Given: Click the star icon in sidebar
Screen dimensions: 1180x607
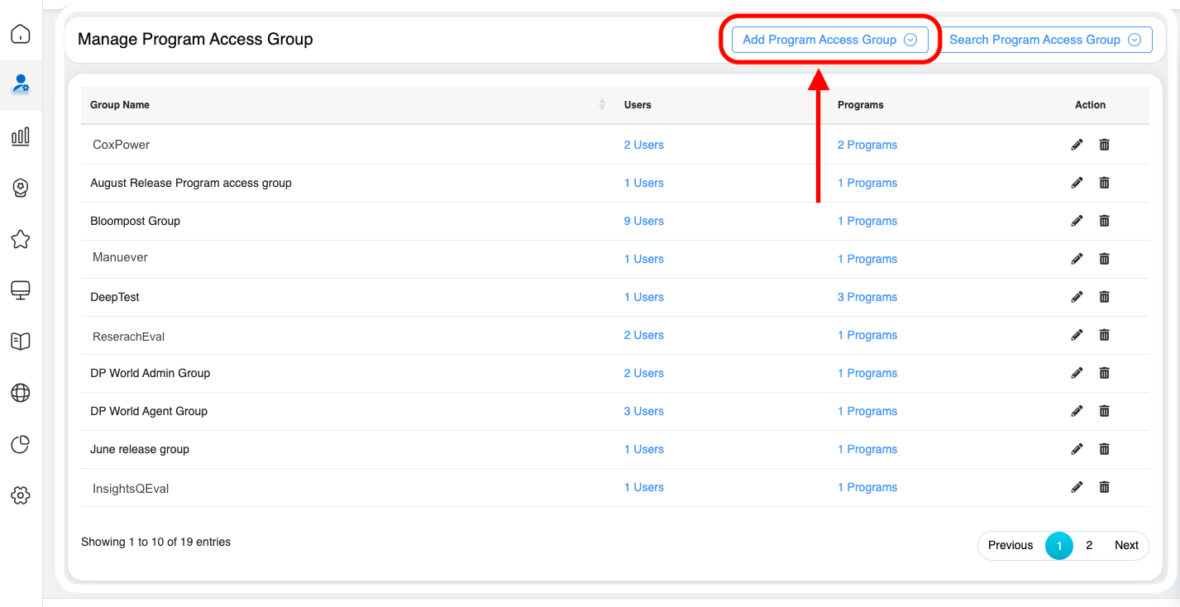Looking at the screenshot, I should click(x=21, y=239).
